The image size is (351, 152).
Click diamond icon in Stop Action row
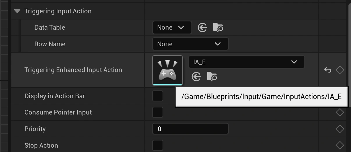pyautogui.click(x=340, y=145)
